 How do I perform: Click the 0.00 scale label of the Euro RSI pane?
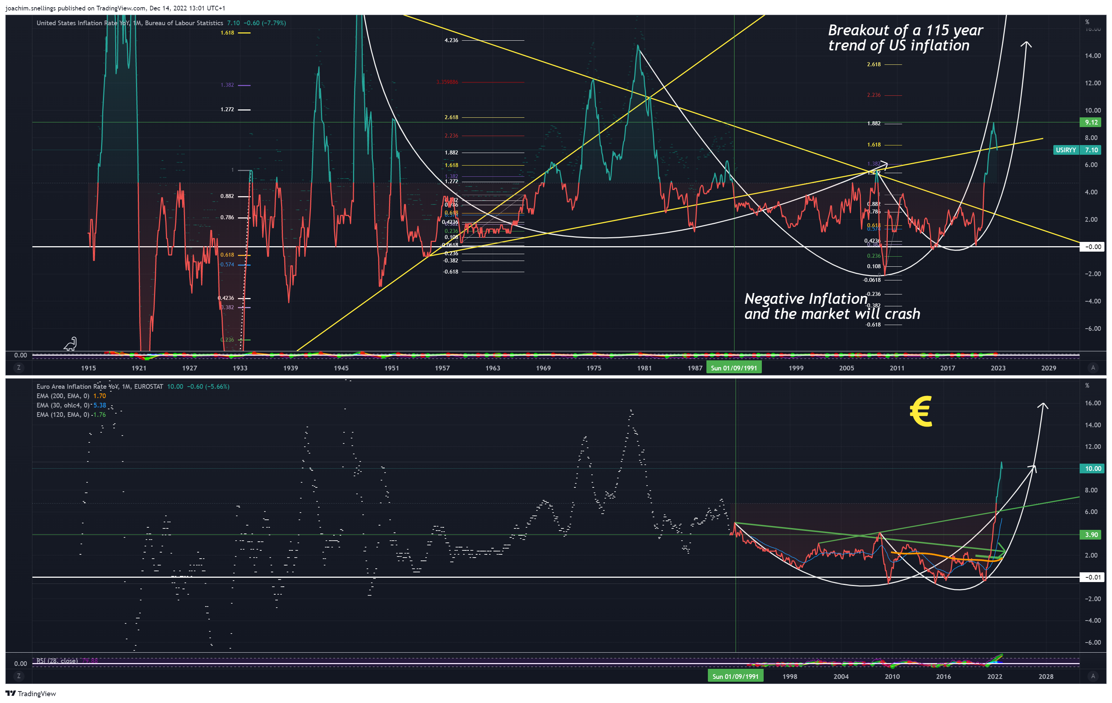pyautogui.click(x=20, y=663)
